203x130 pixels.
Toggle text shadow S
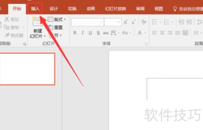coord(98,33)
